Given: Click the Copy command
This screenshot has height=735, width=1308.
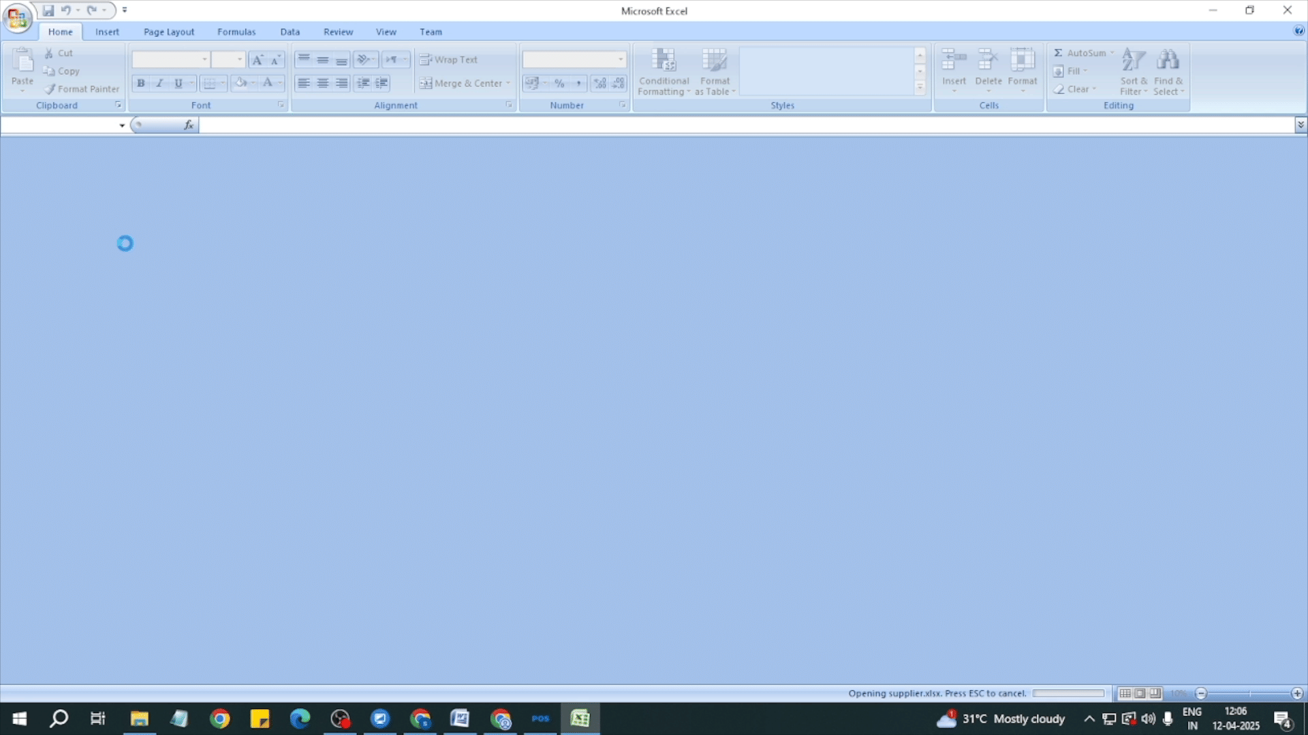Looking at the screenshot, I should (x=62, y=71).
